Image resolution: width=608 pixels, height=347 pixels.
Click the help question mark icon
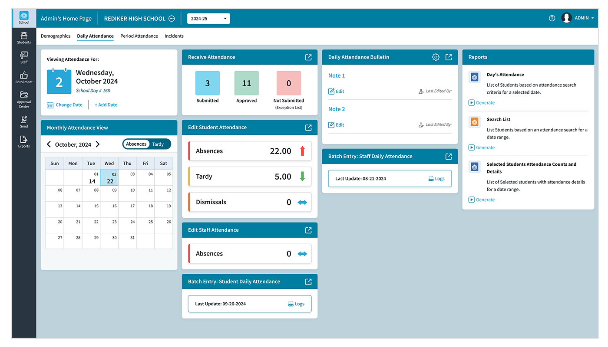click(552, 18)
